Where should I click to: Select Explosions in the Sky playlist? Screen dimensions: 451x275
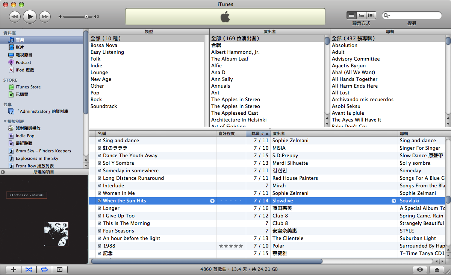pyautogui.click(x=41, y=158)
